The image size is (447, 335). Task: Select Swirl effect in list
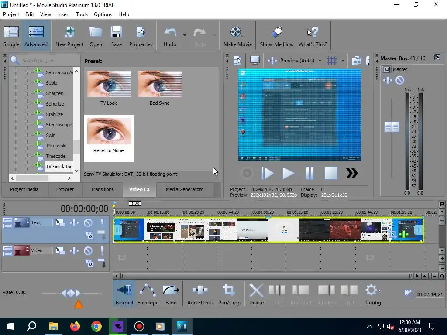pyautogui.click(x=51, y=135)
